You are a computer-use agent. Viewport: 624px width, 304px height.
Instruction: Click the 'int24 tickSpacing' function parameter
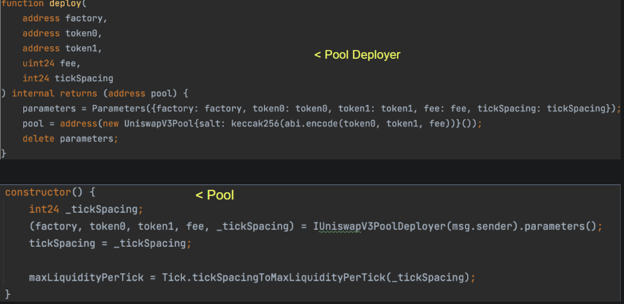68,78
